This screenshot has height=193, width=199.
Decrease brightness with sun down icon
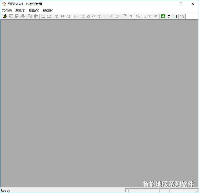pos(144,16)
